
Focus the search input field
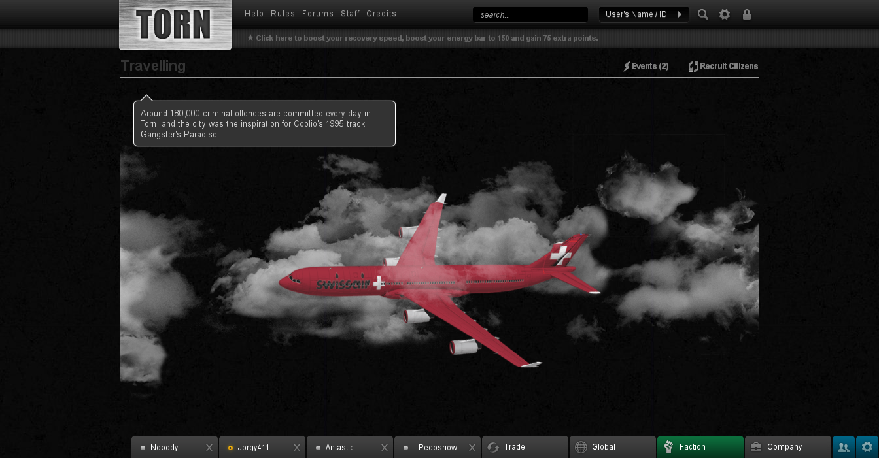coord(530,14)
